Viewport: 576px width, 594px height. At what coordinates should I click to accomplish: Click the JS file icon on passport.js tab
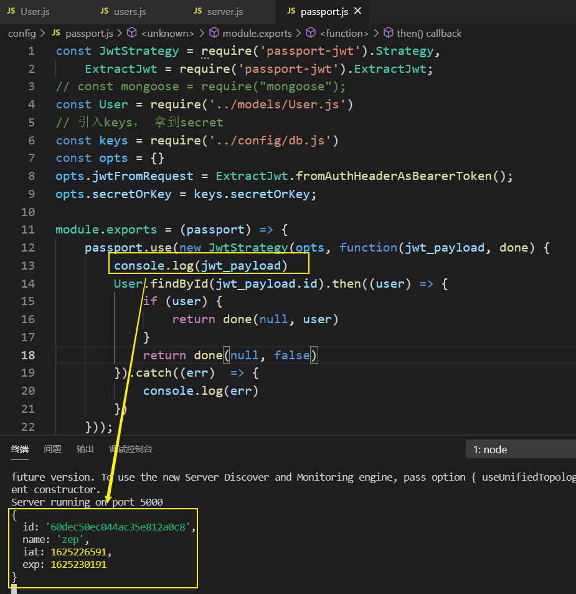click(x=291, y=11)
